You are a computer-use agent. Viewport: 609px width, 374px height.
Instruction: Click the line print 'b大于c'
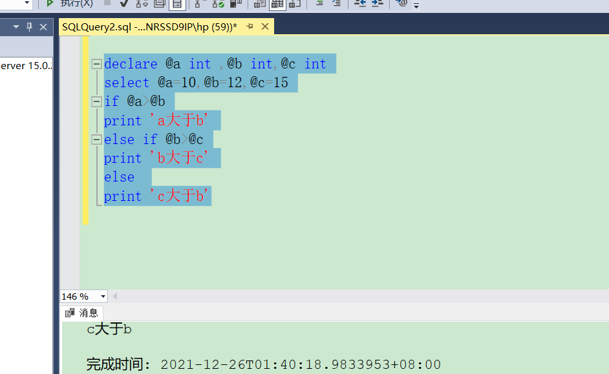(x=156, y=158)
